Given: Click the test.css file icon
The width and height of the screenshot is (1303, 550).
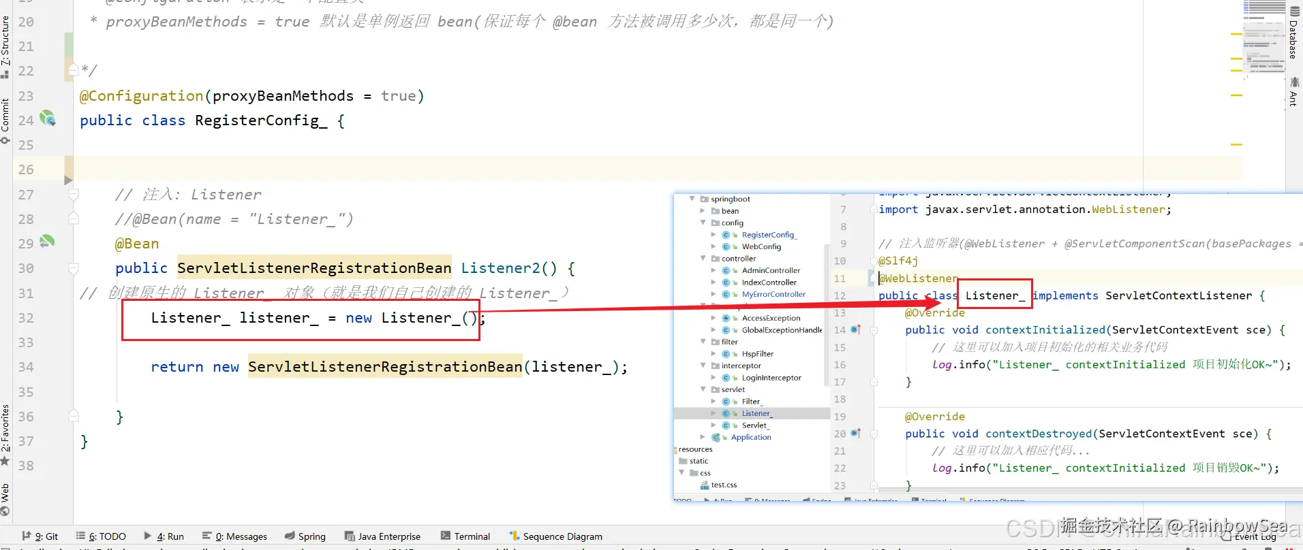Looking at the screenshot, I should 705,485.
